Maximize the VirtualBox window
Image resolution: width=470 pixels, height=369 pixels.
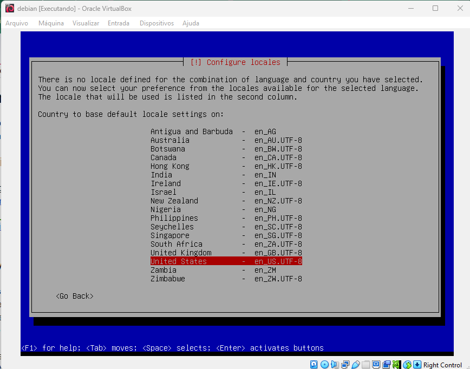[x=435, y=9]
